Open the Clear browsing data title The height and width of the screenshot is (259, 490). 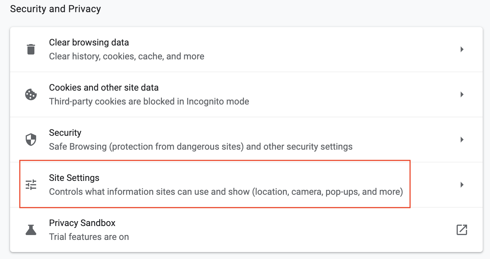pyautogui.click(x=89, y=42)
